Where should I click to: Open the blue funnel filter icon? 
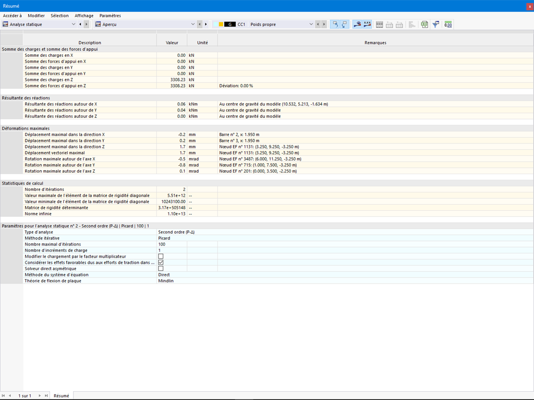(435, 25)
